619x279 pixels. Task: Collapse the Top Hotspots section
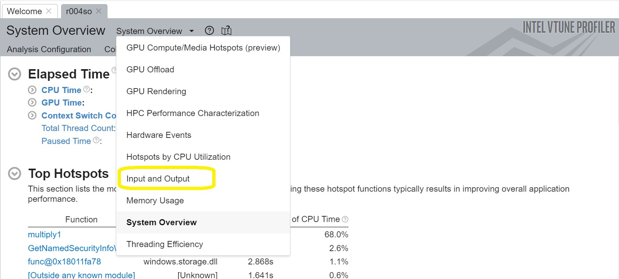tap(14, 173)
